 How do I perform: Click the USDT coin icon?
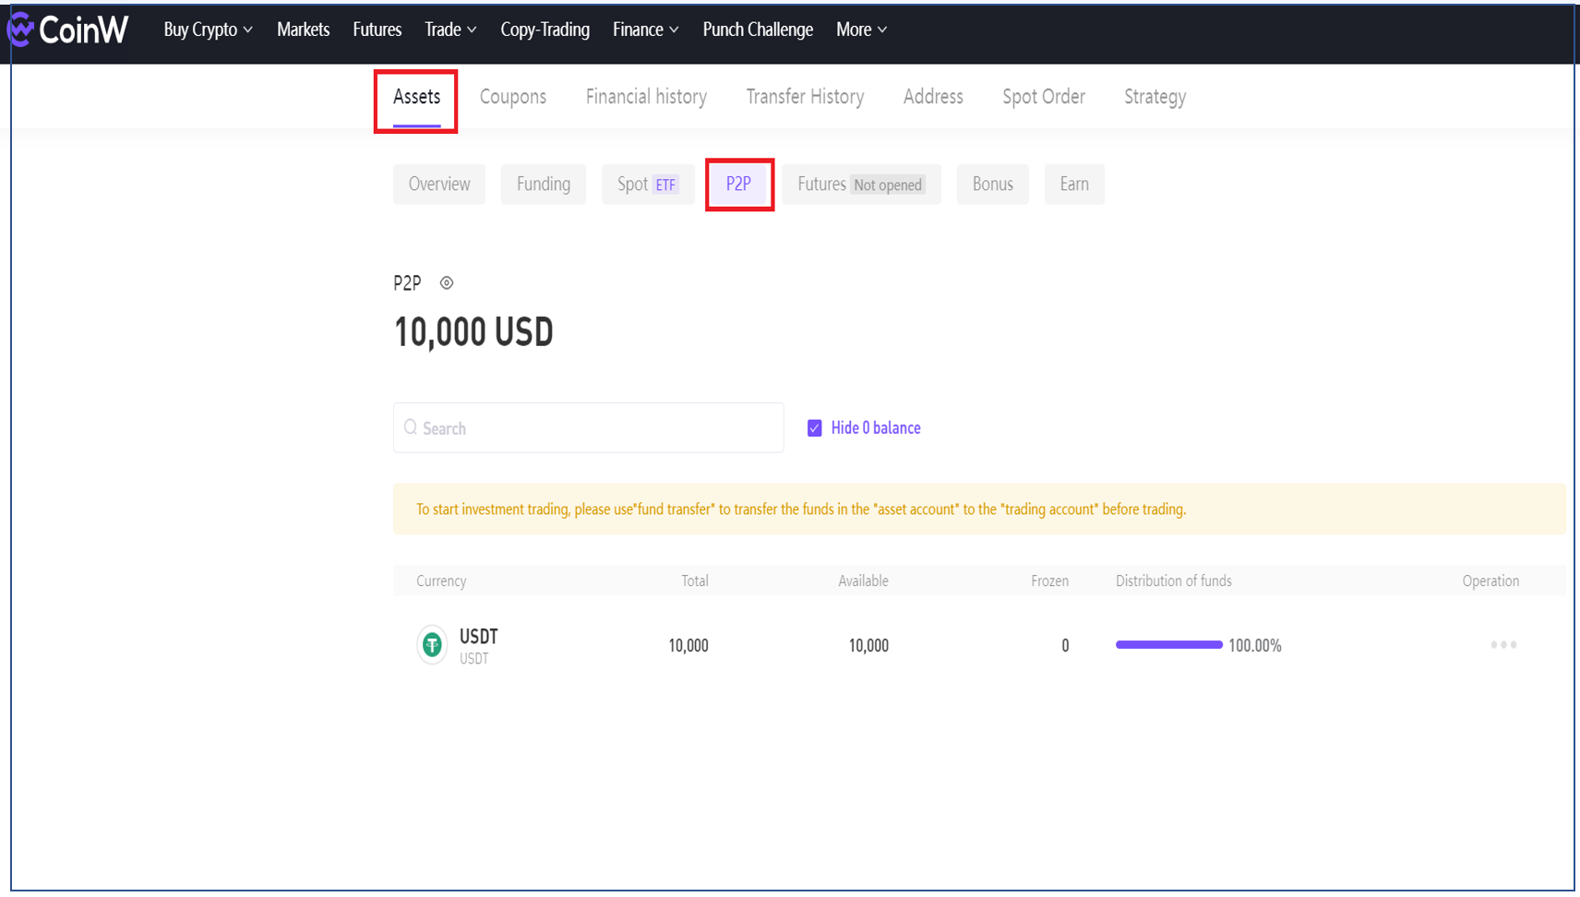coord(432,645)
